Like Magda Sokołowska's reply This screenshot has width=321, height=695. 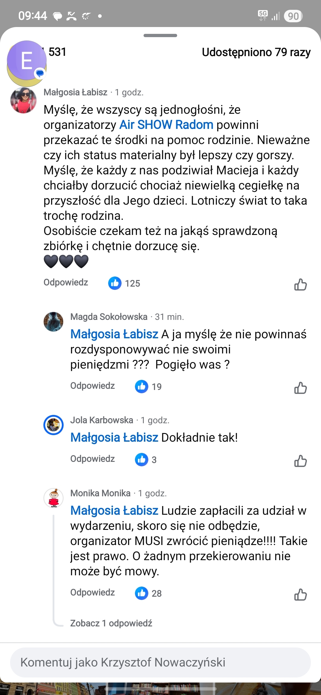[300, 388]
